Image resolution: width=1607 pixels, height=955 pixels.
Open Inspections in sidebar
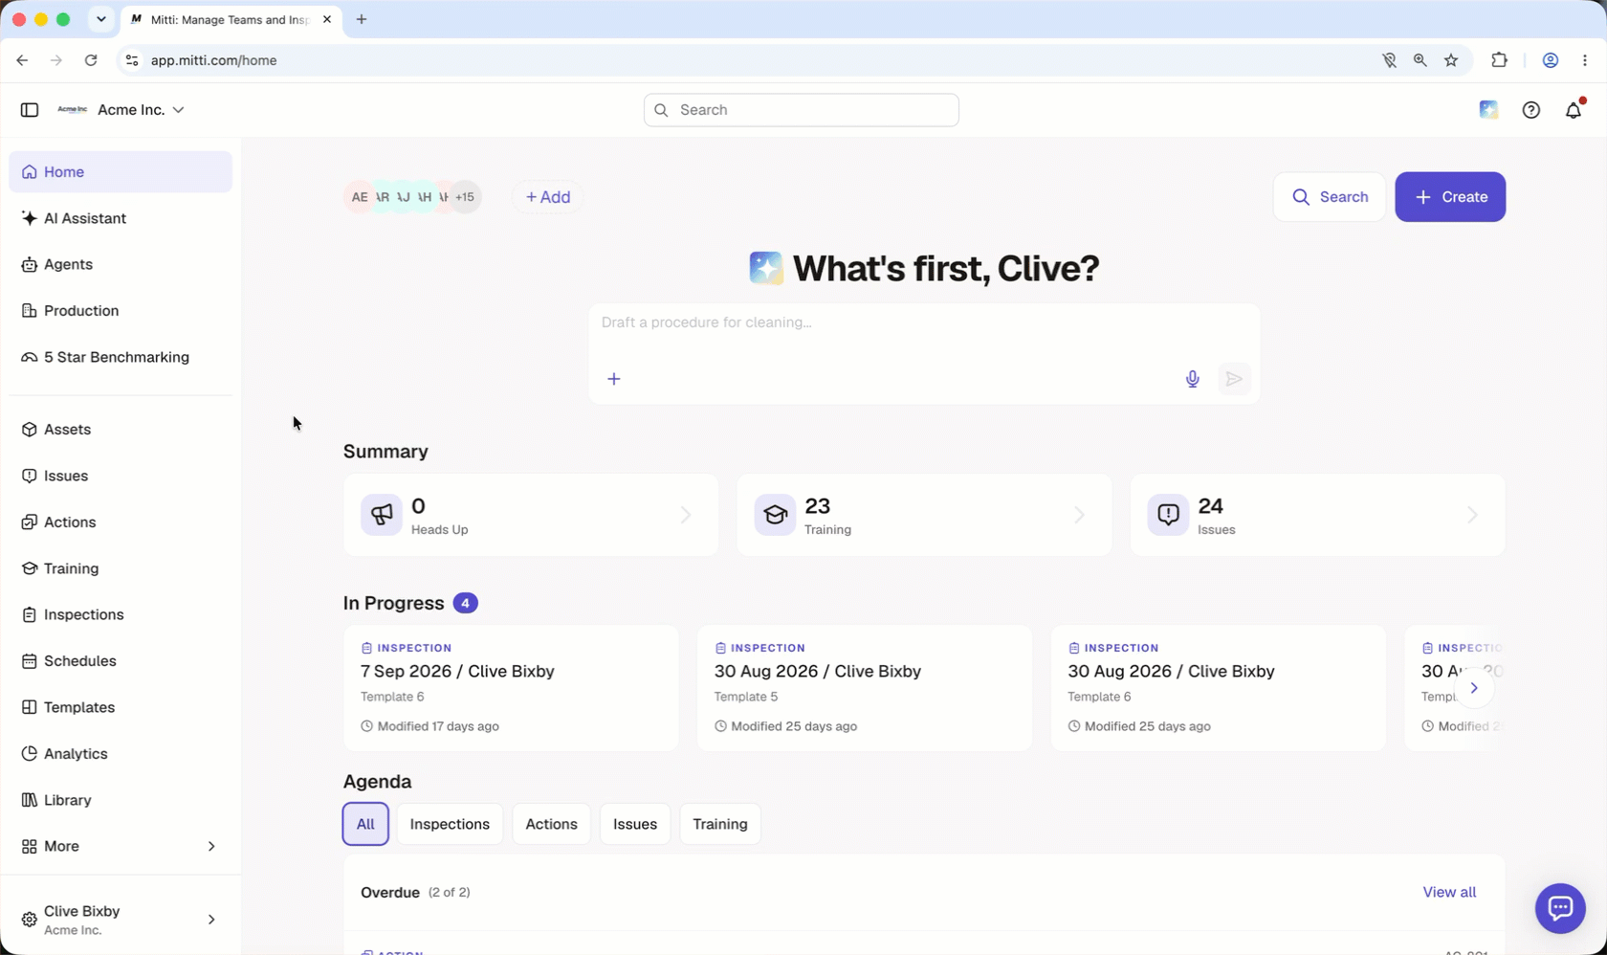[x=121, y=614]
